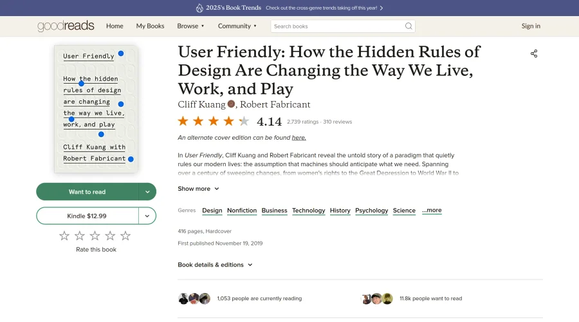Click the User Friendly book cover image

(96, 109)
